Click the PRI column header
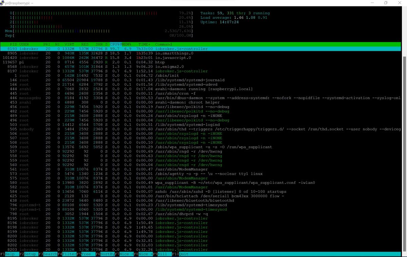 (47, 44)
